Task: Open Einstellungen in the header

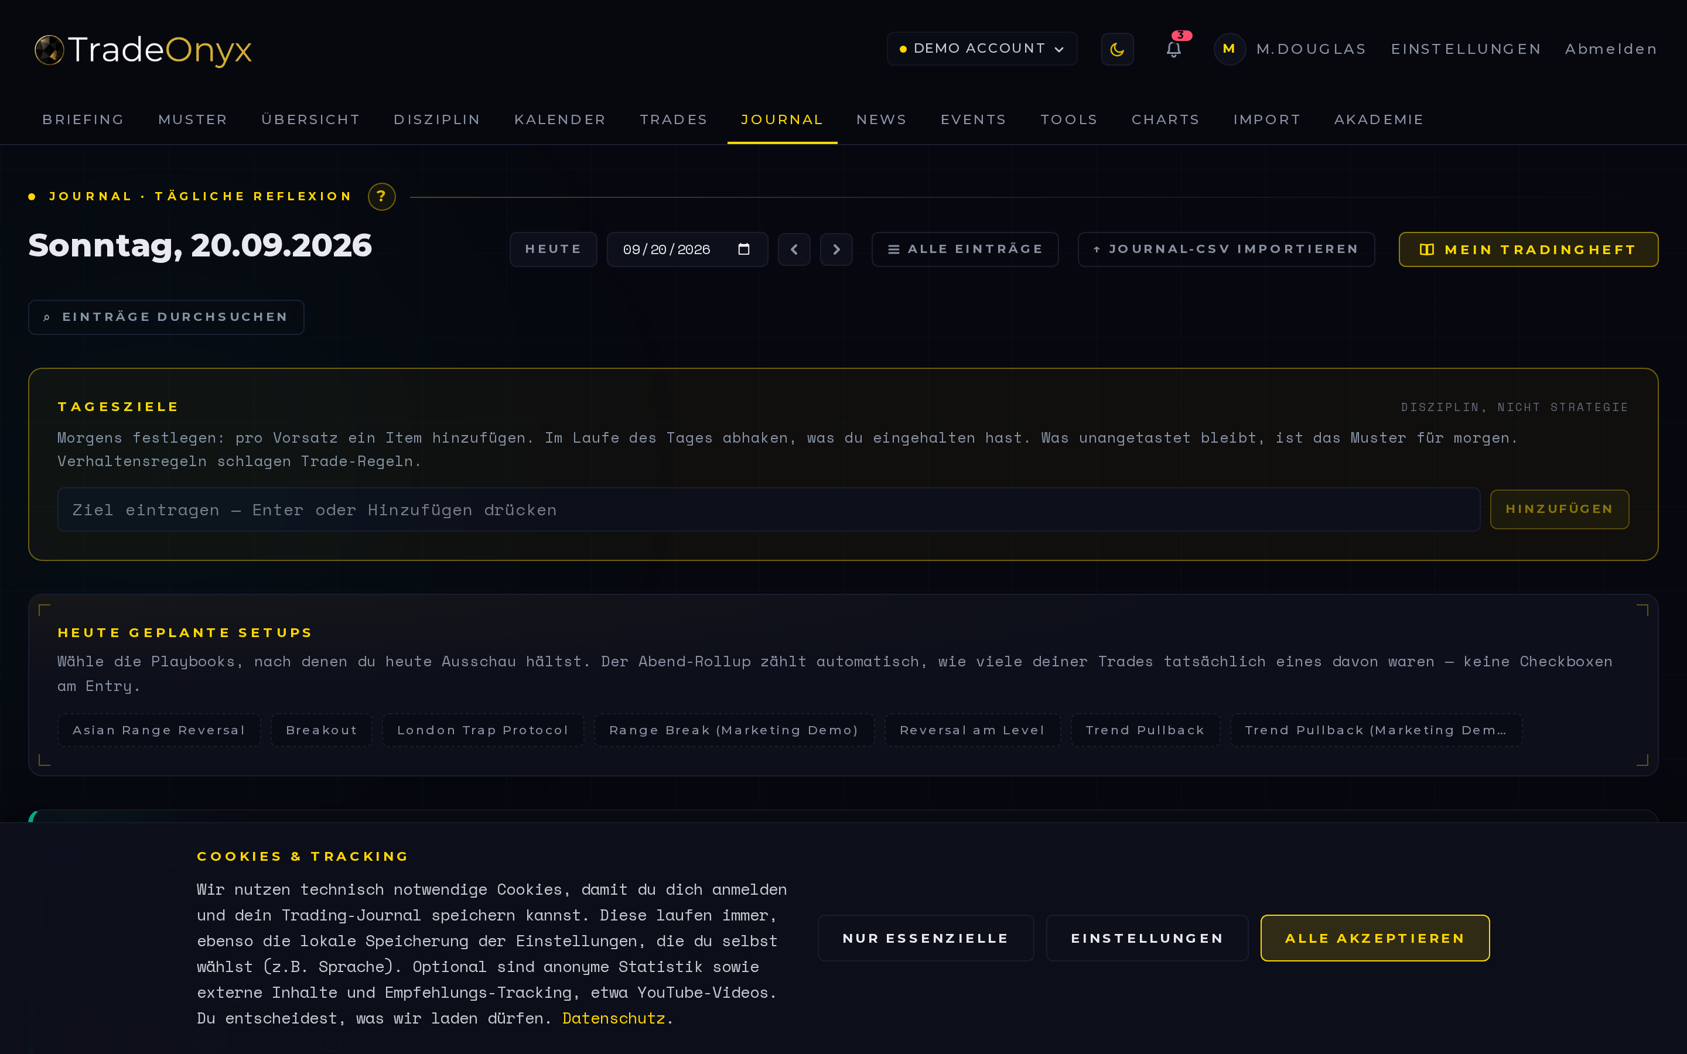Action: tap(1466, 50)
